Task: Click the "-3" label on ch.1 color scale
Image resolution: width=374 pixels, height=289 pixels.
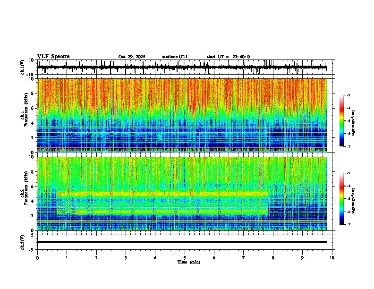Action: (348, 95)
